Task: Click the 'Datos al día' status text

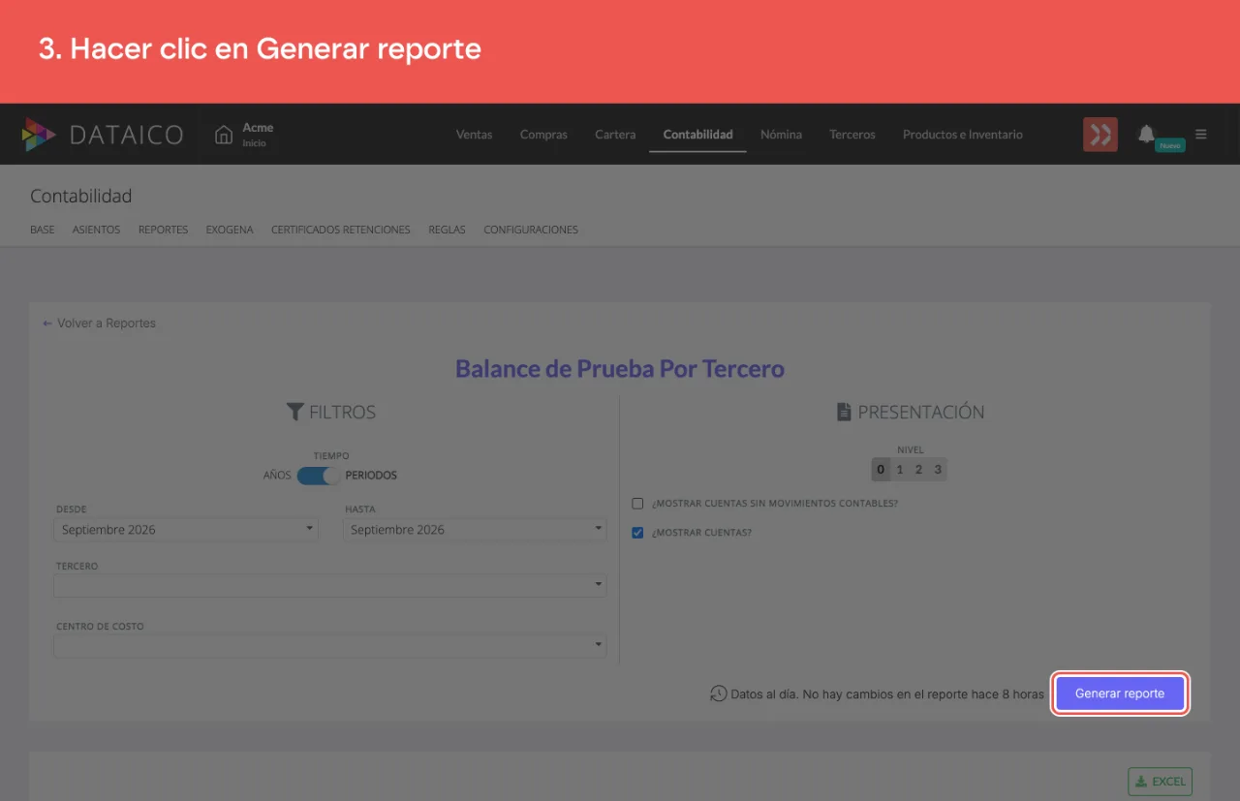Action: (887, 694)
